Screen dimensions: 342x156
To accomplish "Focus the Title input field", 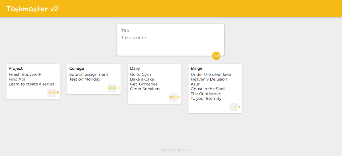I will pos(170,31).
